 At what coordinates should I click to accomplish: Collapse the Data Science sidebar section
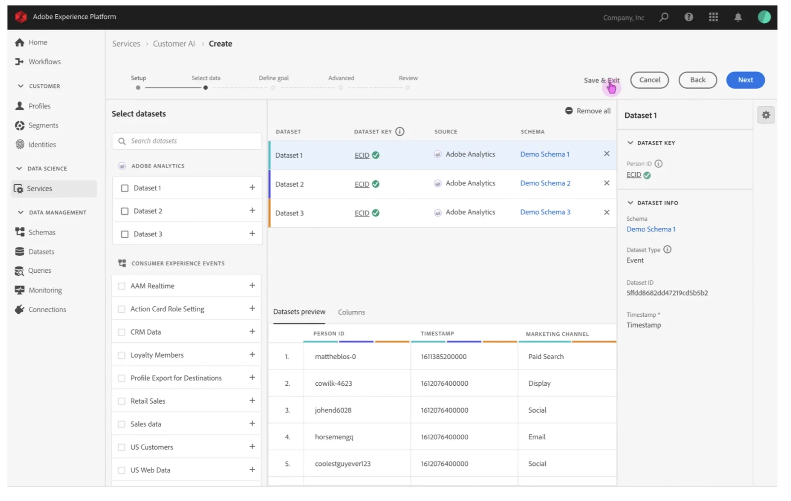pos(19,168)
